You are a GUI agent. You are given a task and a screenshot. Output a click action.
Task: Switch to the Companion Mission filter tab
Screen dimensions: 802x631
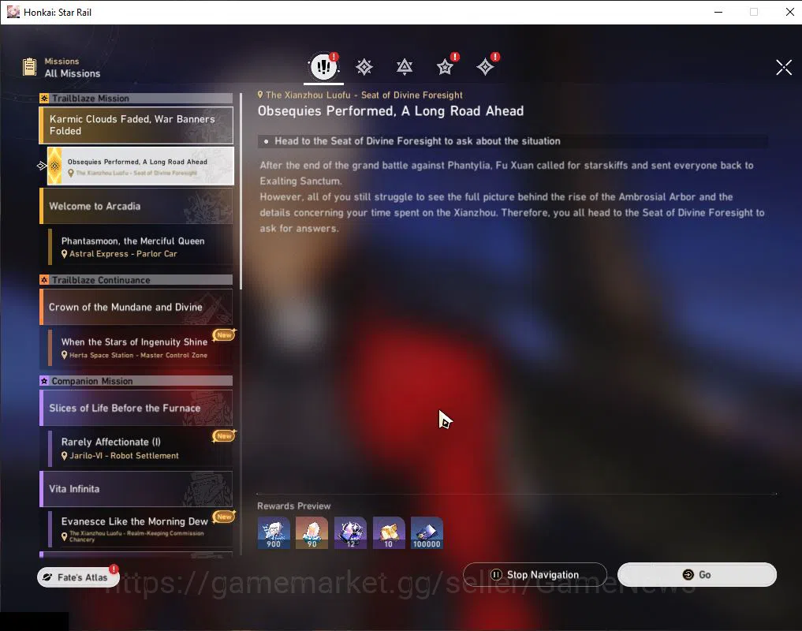point(445,66)
